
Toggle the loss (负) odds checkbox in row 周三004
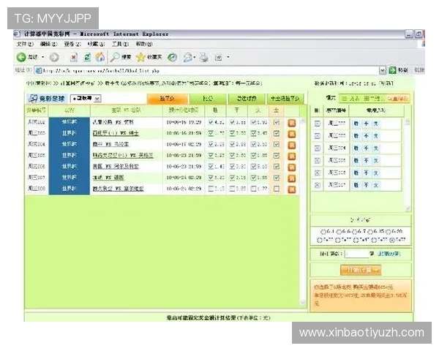(x=253, y=144)
